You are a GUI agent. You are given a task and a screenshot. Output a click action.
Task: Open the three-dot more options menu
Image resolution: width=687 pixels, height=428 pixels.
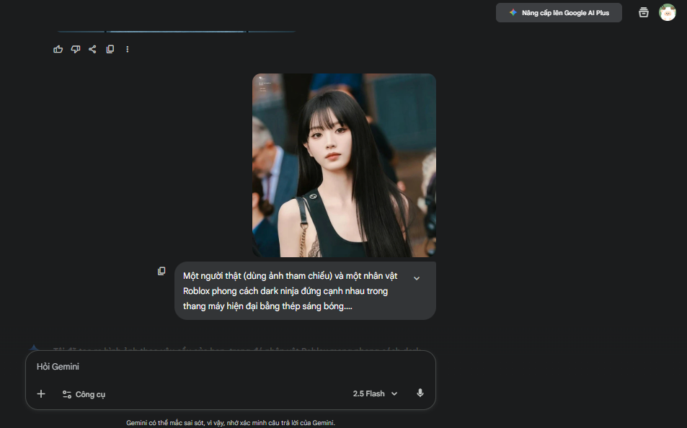[x=128, y=49]
